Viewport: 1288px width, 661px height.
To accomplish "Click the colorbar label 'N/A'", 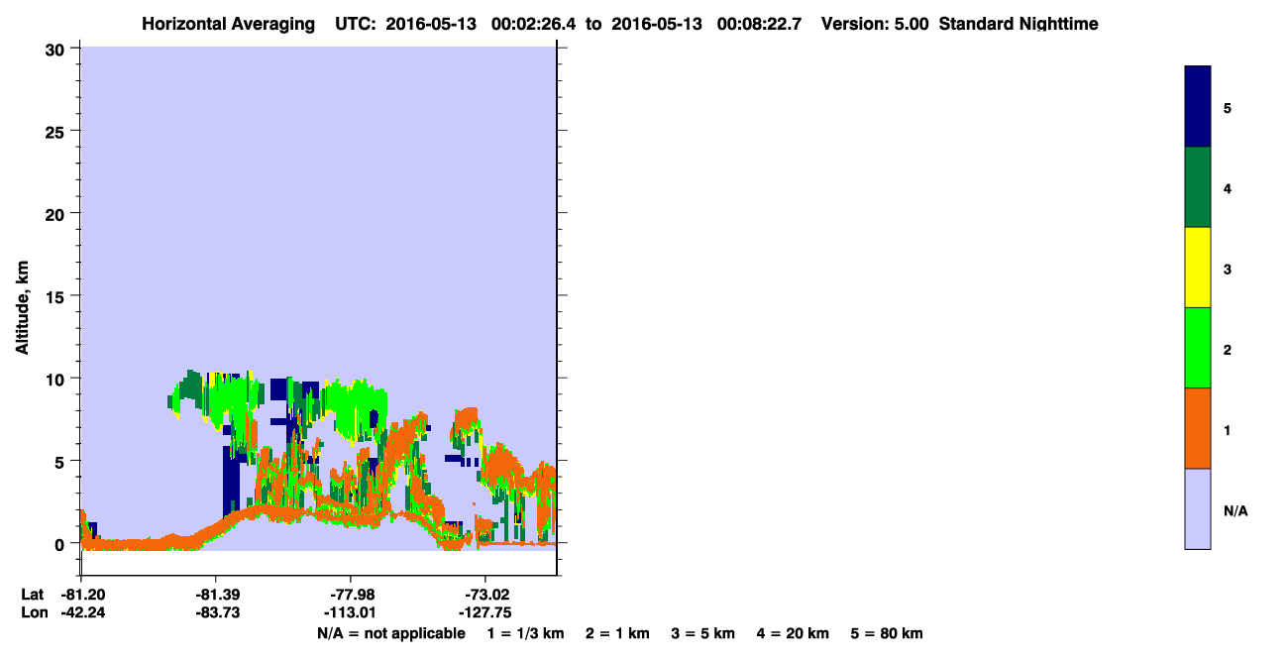I will [1234, 510].
